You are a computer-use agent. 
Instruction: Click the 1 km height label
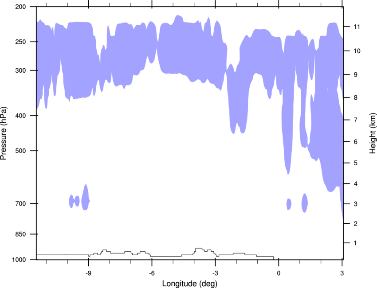click(x=356, y=243)
